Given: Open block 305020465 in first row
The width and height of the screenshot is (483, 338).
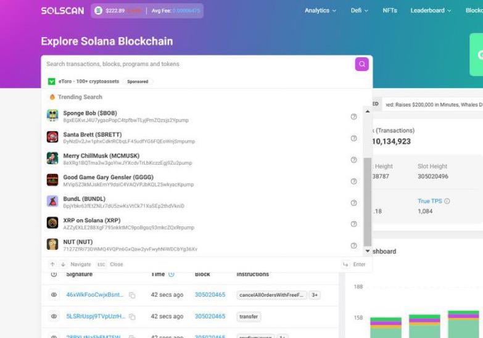Looking at the screenshot, I should (x=210, y=295).
